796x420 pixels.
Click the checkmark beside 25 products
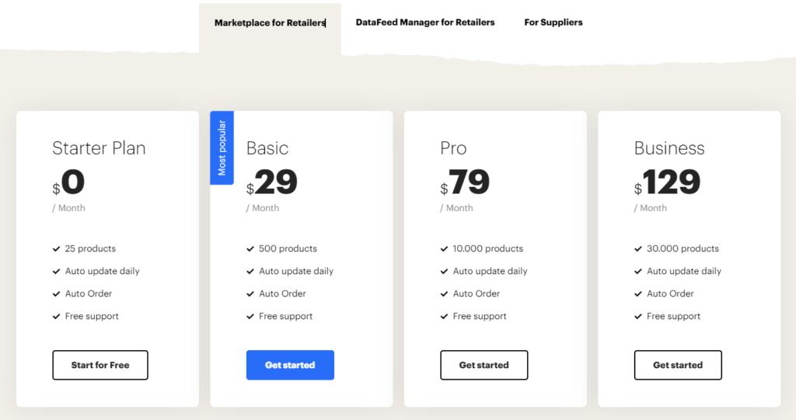[56, 248]
